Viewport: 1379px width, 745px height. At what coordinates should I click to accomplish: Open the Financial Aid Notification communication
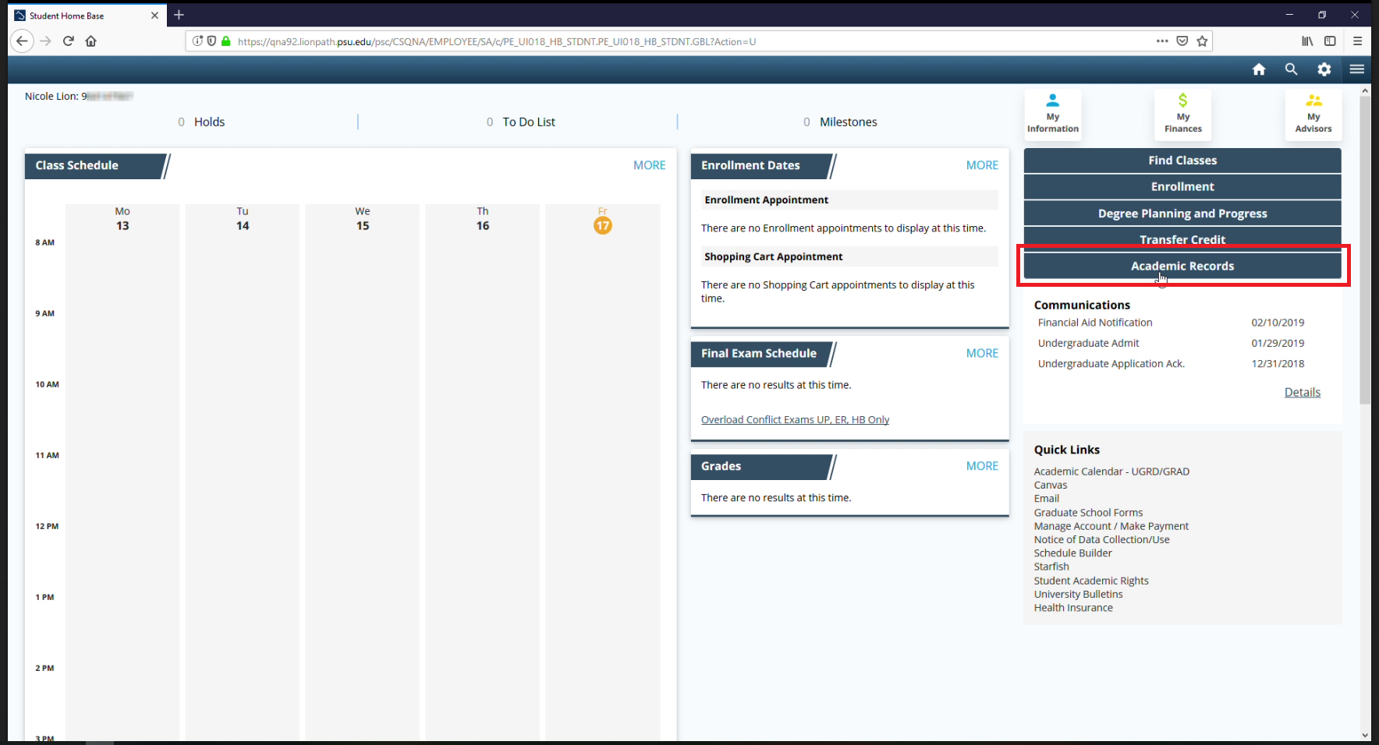(1095, 323)
